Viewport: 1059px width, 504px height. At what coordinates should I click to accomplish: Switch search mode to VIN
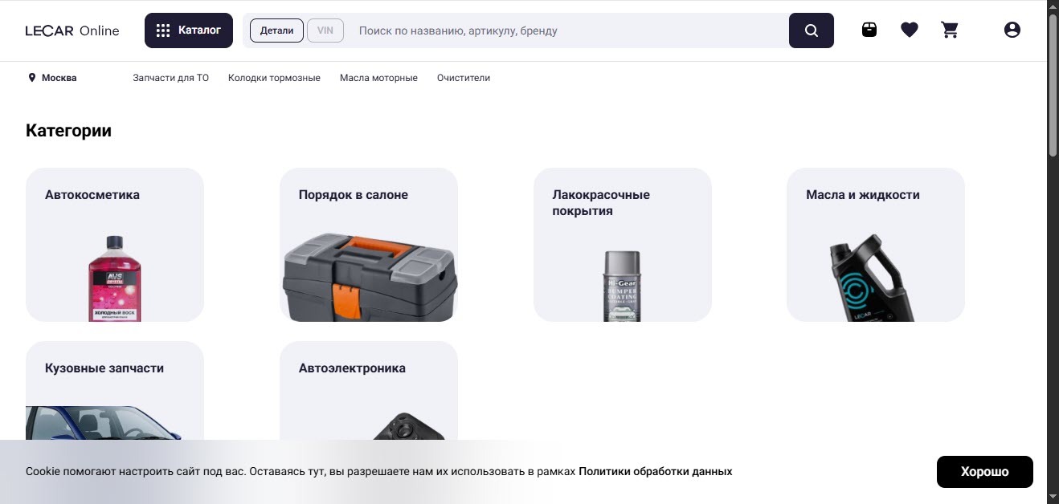coord(325,30)
